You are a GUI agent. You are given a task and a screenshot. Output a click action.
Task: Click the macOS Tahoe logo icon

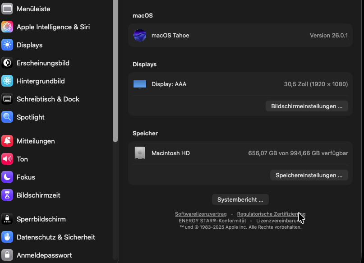(x=140, y=36)
